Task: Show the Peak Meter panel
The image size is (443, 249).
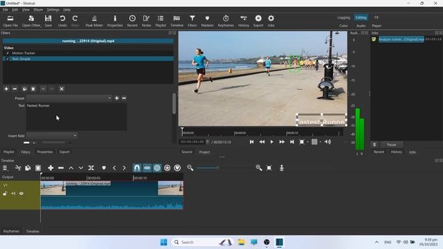Action: tap(94, 21)
